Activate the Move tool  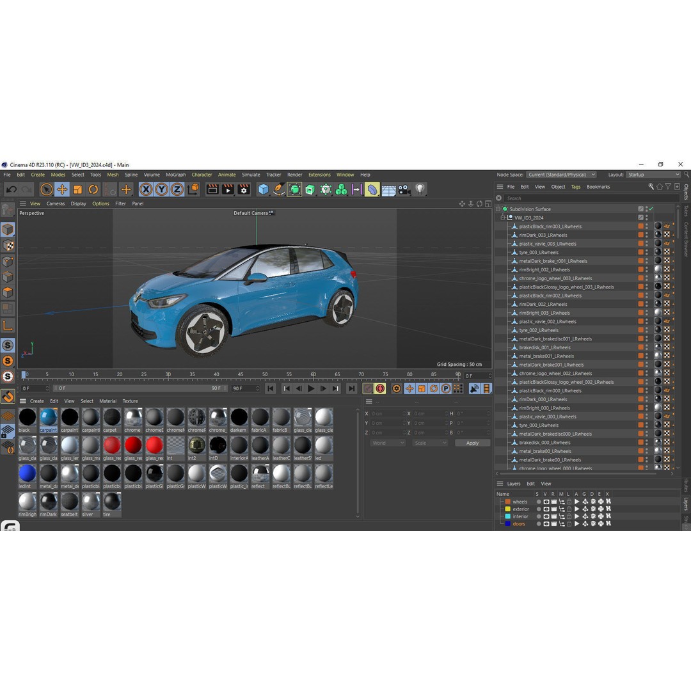(x=62, y=189)
